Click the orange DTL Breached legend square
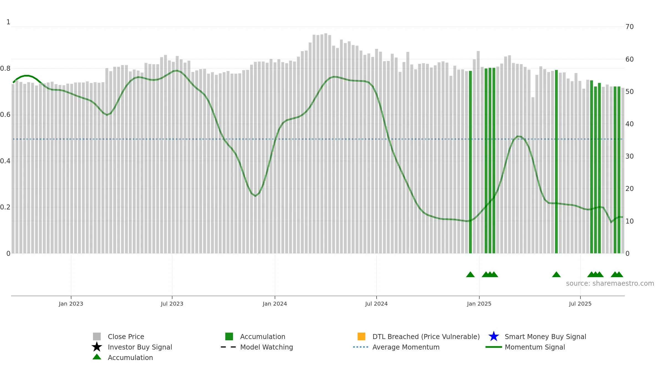Image resolution: width=664 pixels, height=373 pixels. 361,337
